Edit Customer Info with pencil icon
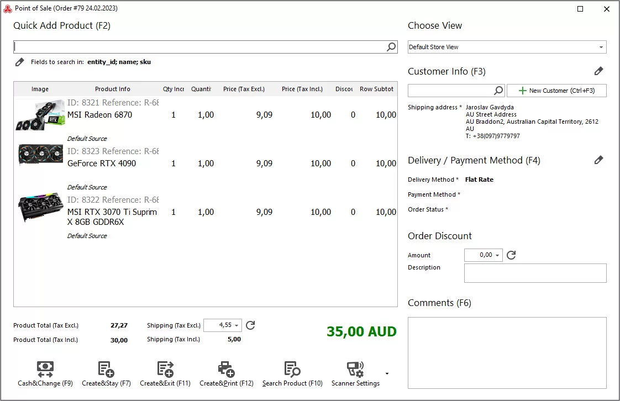 click(598, 71)
